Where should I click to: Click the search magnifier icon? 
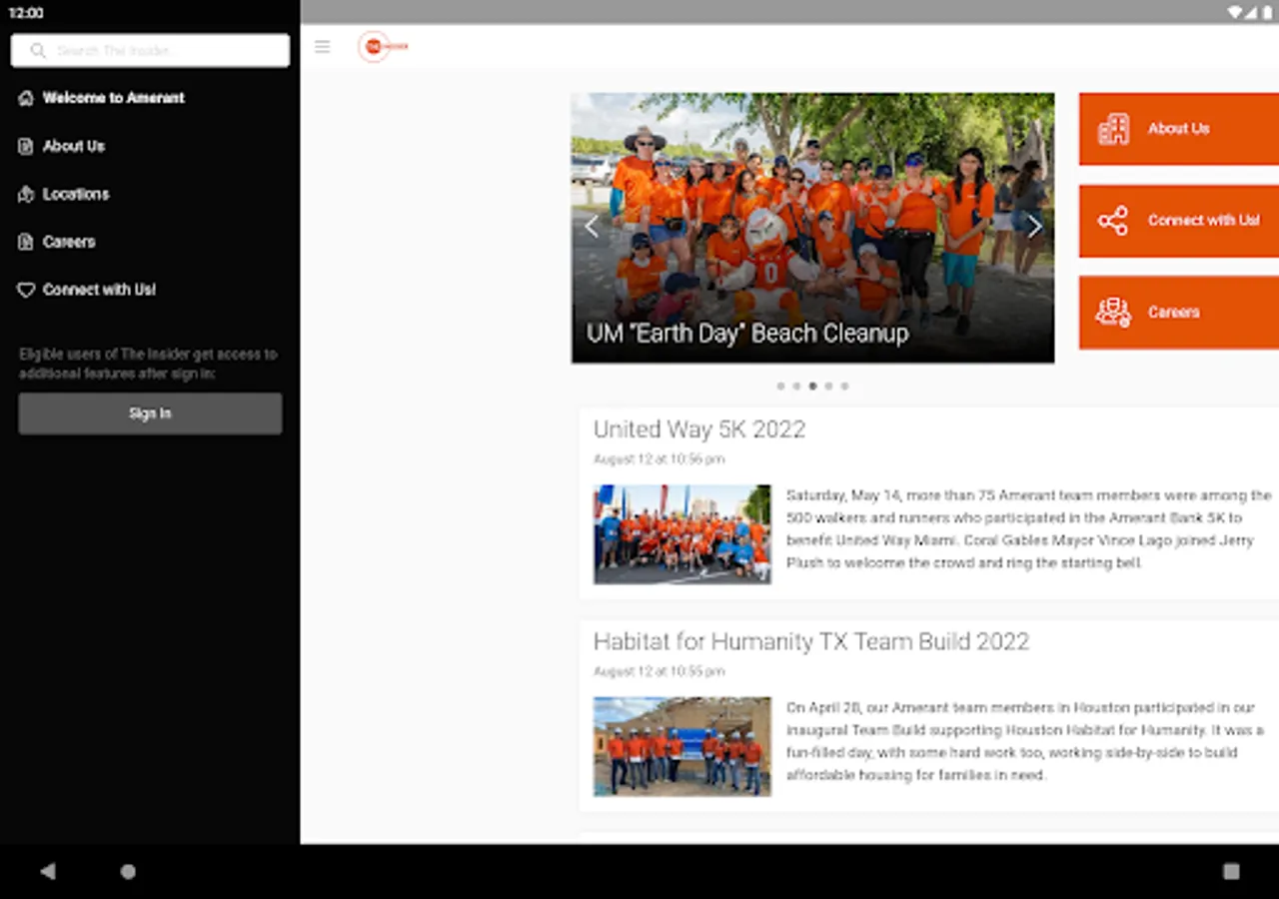coord(38,50)
